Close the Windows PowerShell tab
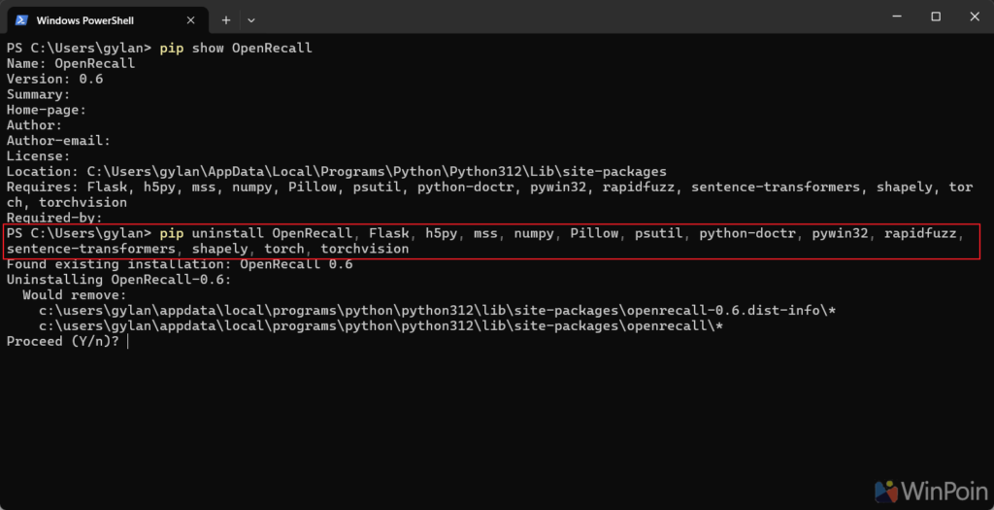 (190, 19)
